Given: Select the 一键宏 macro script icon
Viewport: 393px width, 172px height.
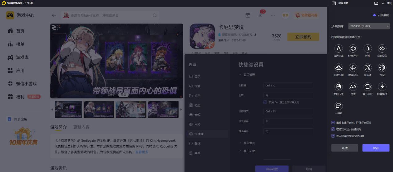Looking at the screenshot, I should pyautogui.click(x=339, y=106).
